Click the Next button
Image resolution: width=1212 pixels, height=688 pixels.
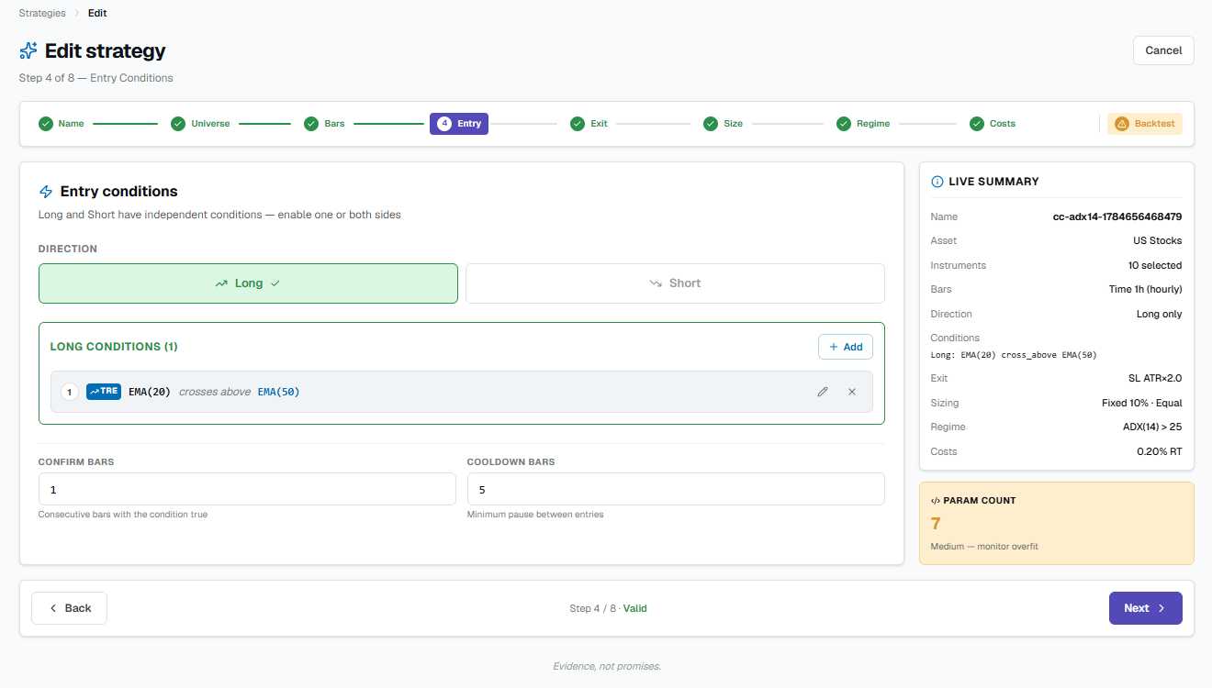click(1145, 608)
